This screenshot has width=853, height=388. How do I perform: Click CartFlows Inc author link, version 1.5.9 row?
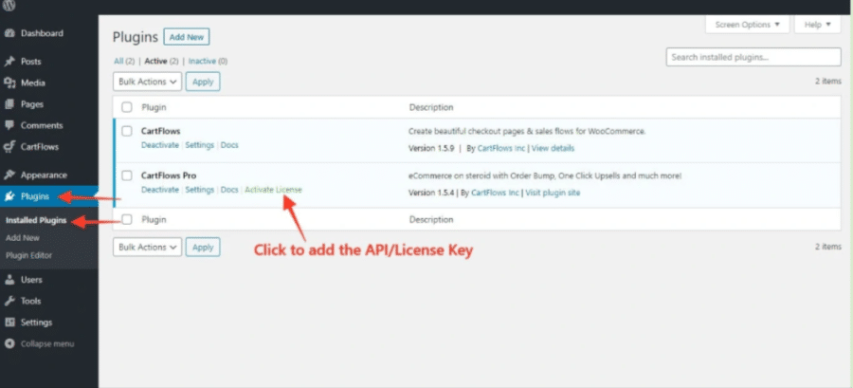pos(501,148)
